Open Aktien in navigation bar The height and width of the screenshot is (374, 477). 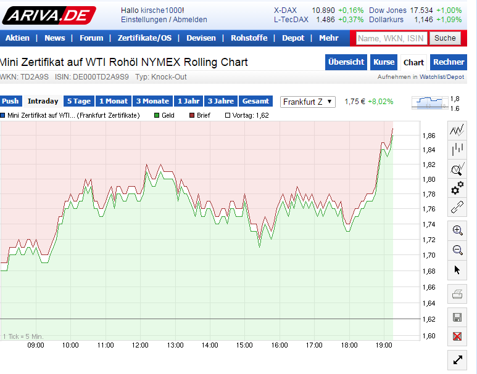click(x=17, y=38)
